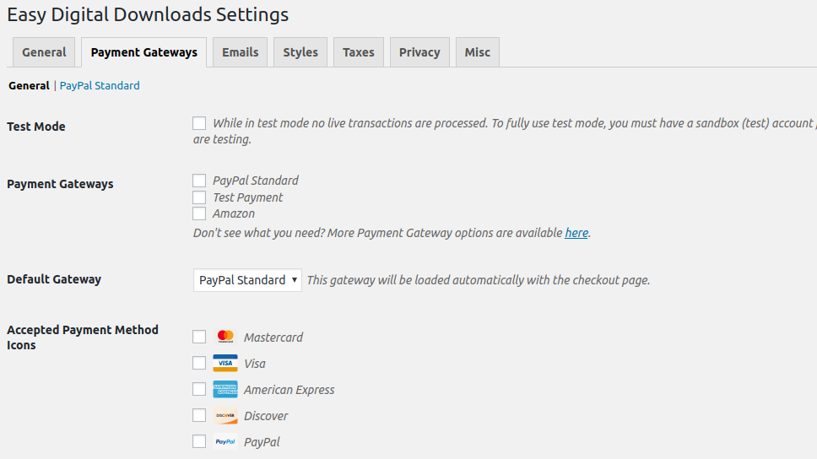The height and width of the screenshot is (459, 817).
Task: Click the PayPal logo icon
Action: point(225,441)
